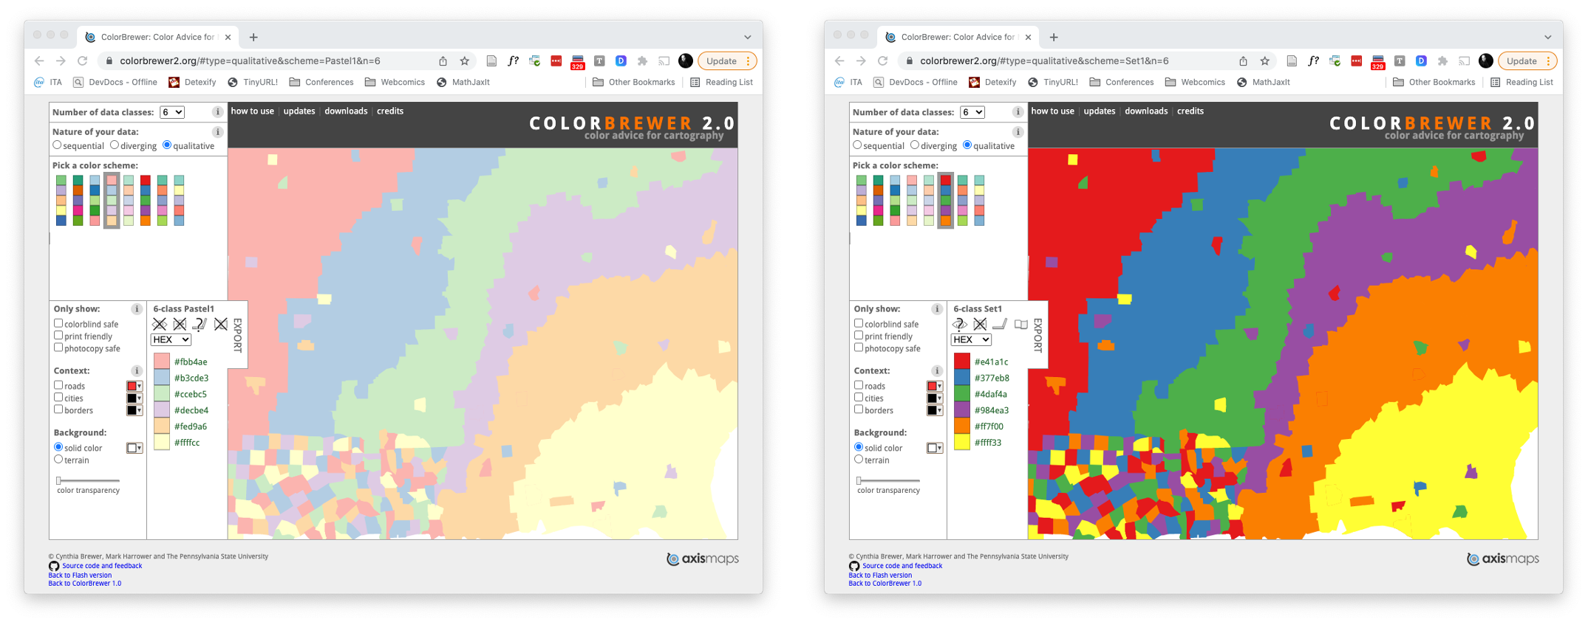Open the EXPORT tab in the Pastel1 panel

[x=238, y=335]
